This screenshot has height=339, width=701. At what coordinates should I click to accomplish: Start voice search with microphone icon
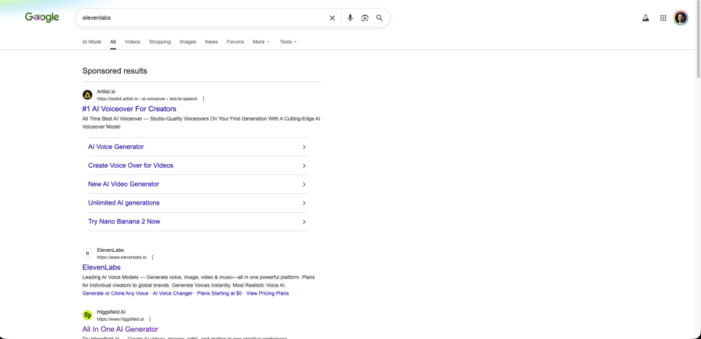(350, 18)
